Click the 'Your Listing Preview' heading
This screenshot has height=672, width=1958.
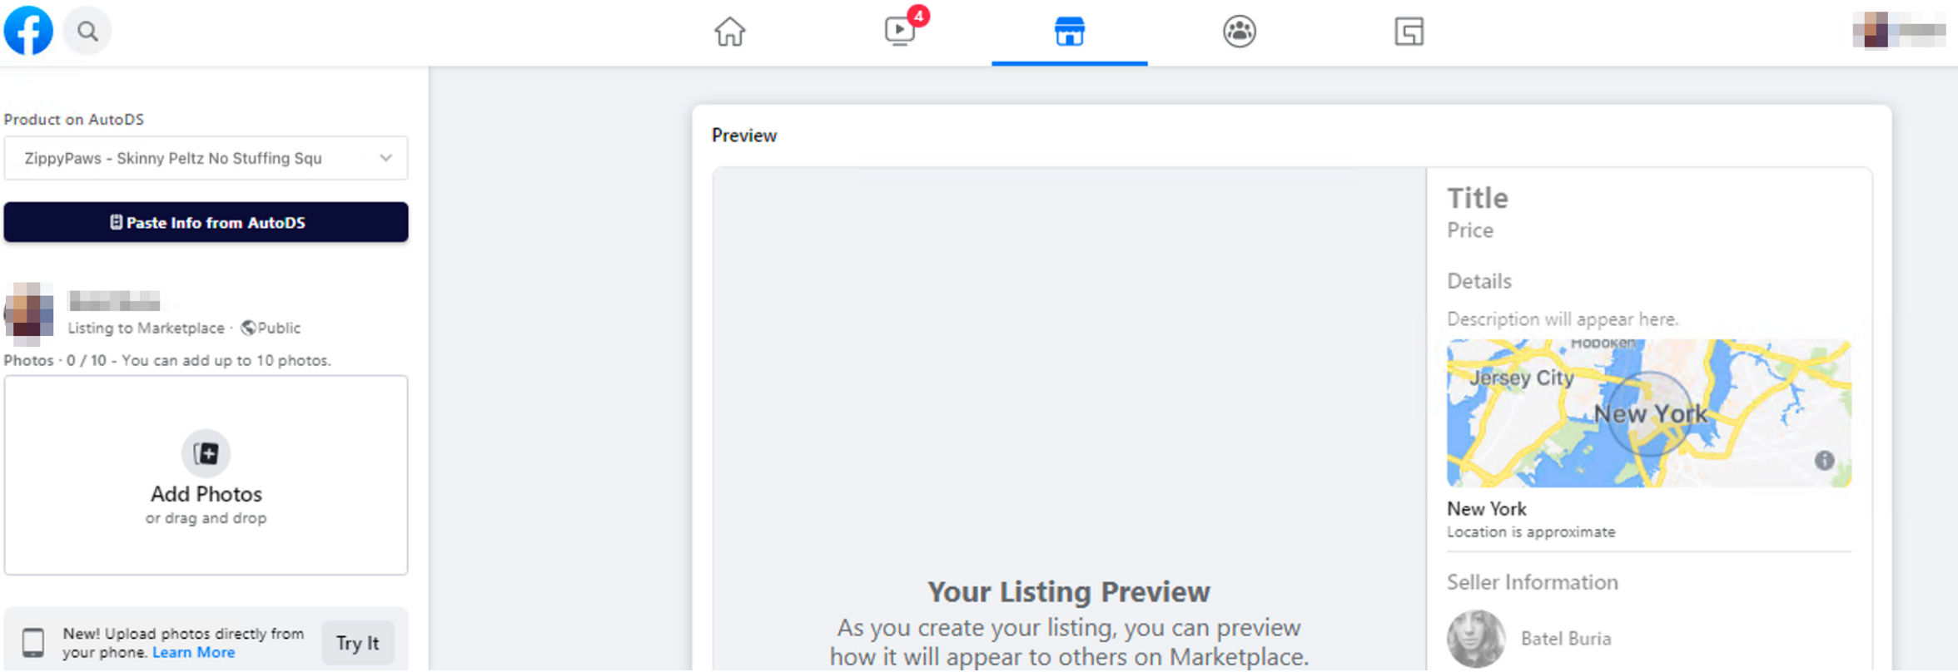pos(1069,591)
